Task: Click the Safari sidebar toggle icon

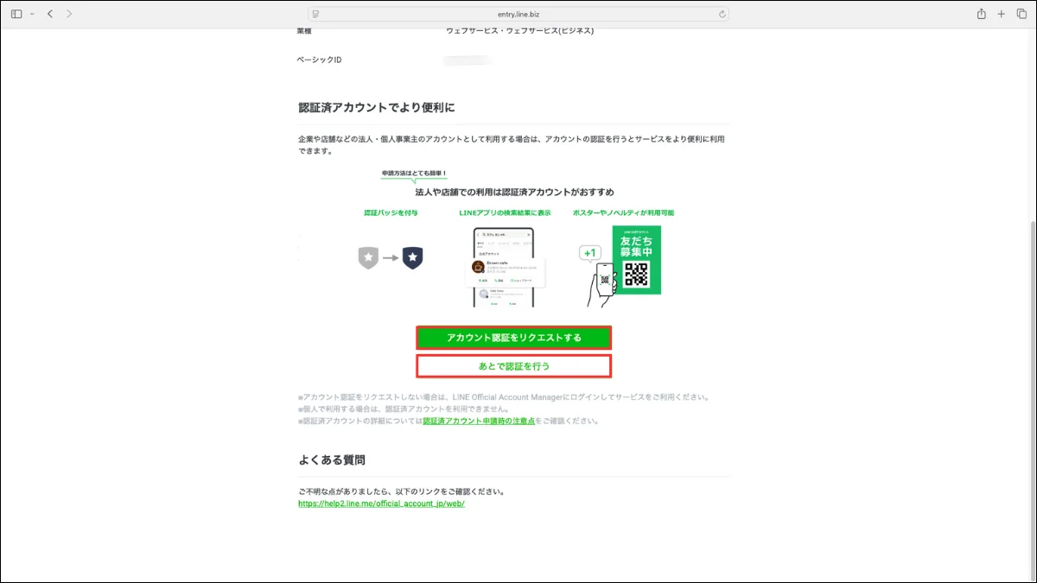Action: click(x=16, y=14)
